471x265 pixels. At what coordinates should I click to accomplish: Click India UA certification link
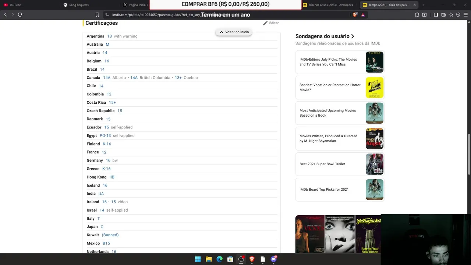[x=101, y=194]
